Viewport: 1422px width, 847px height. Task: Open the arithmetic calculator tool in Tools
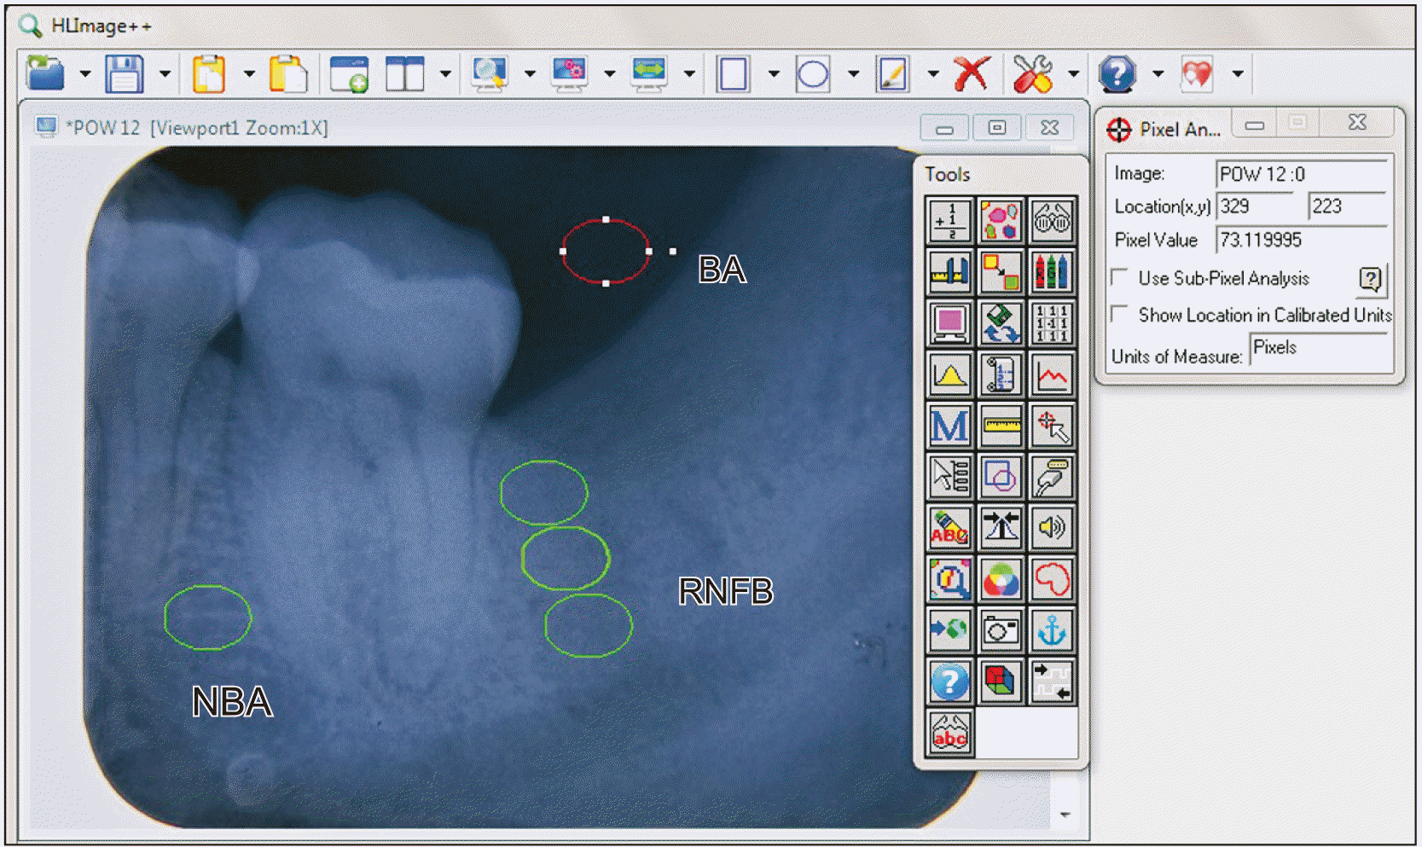coord(949,221)
